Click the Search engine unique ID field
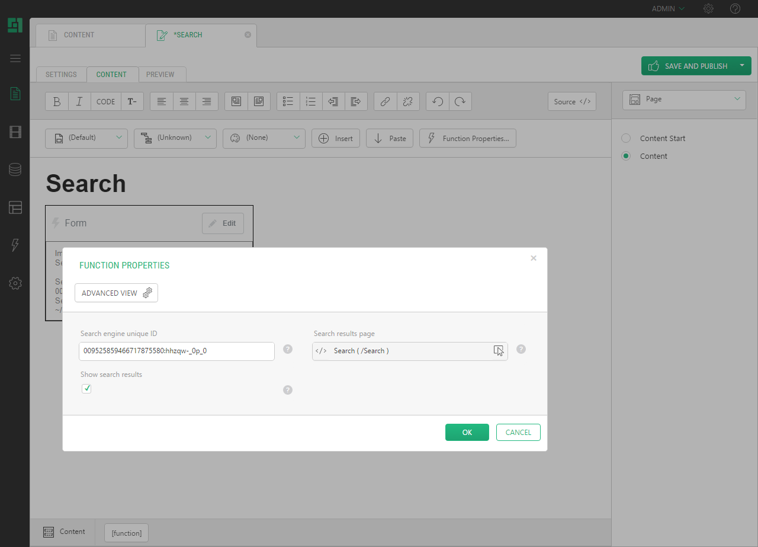Screen dimensions: 758x547 [176, 351]
